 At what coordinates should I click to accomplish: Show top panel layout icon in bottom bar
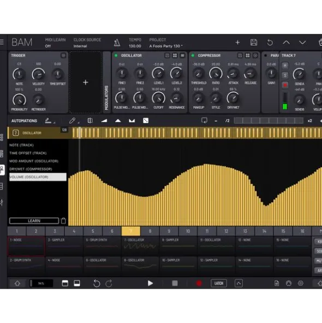click(x=65, y=283)
